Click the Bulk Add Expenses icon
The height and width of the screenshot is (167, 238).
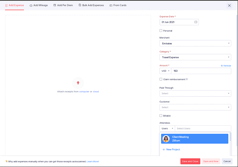pyautogui.click(x=79, y=5)
